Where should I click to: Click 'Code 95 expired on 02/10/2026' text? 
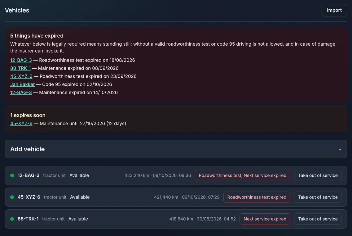[77, 84]
